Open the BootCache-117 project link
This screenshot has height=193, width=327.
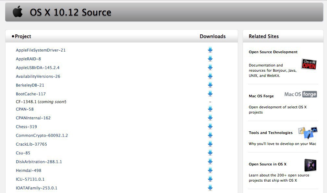(31, 94)
